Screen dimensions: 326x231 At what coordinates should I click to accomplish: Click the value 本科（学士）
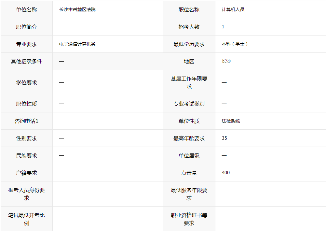click(235, 44)
